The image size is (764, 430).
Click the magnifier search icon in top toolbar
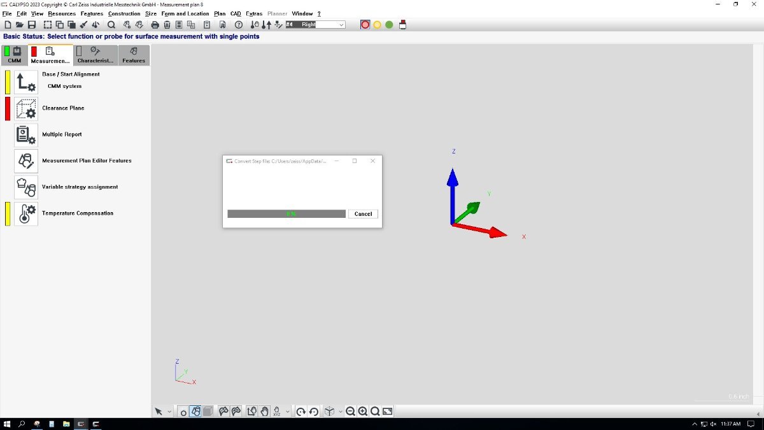pyautogui.click(x=111, y=25)
